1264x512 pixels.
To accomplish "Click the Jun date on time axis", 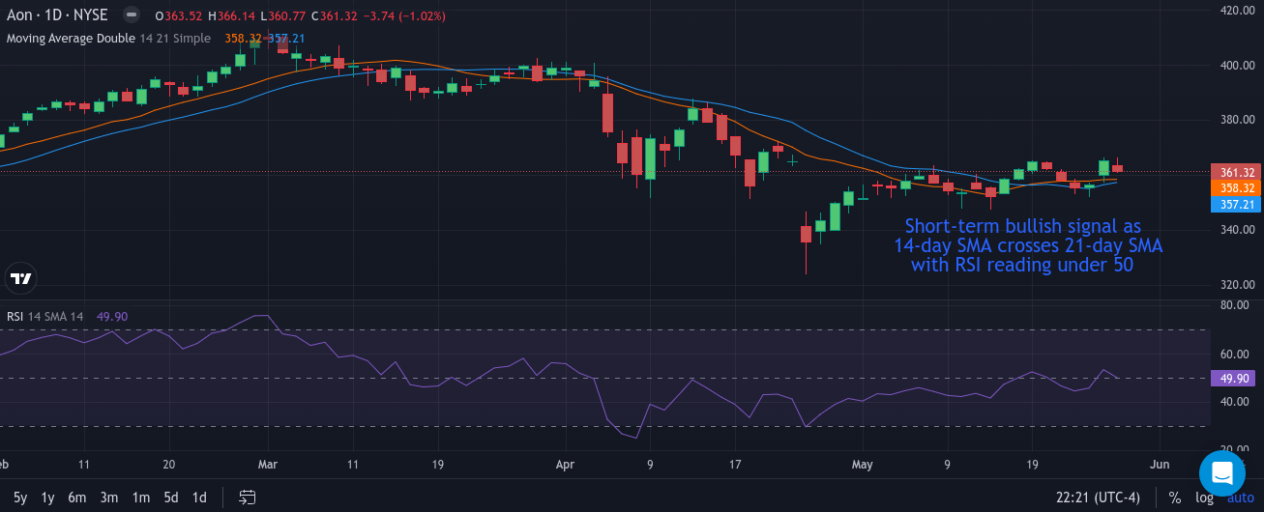I will click(x=1160, y=465).
